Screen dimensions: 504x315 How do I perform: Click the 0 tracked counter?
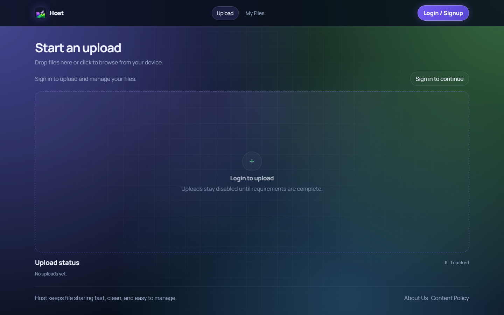point(457,262)
